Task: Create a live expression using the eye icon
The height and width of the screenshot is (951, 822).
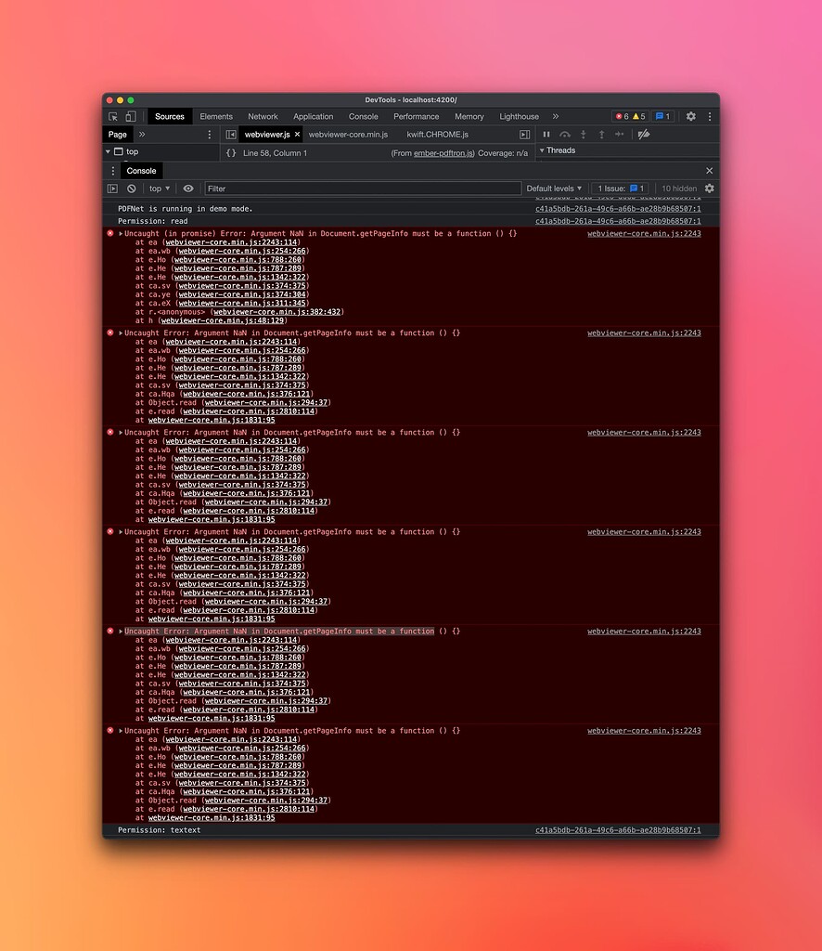Action: pos(187,189)
